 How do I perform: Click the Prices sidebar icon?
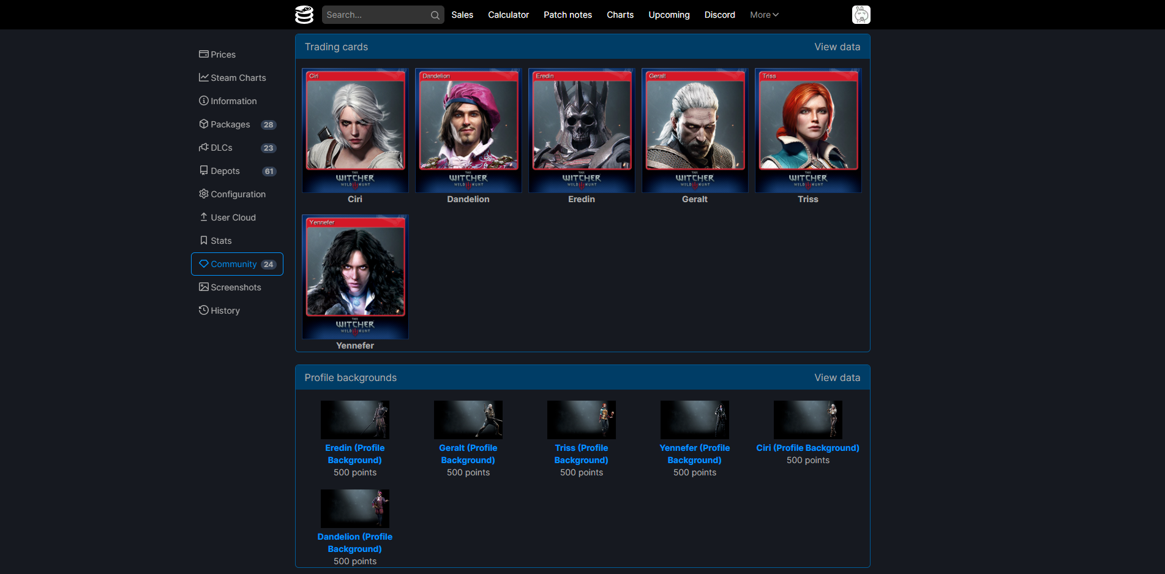[x=204, y=54]
